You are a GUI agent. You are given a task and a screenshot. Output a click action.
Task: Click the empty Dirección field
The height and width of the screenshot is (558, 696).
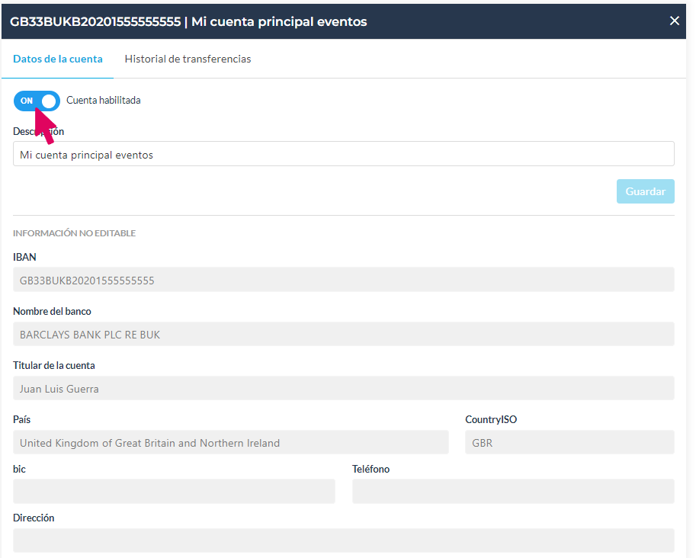point(344,540)
